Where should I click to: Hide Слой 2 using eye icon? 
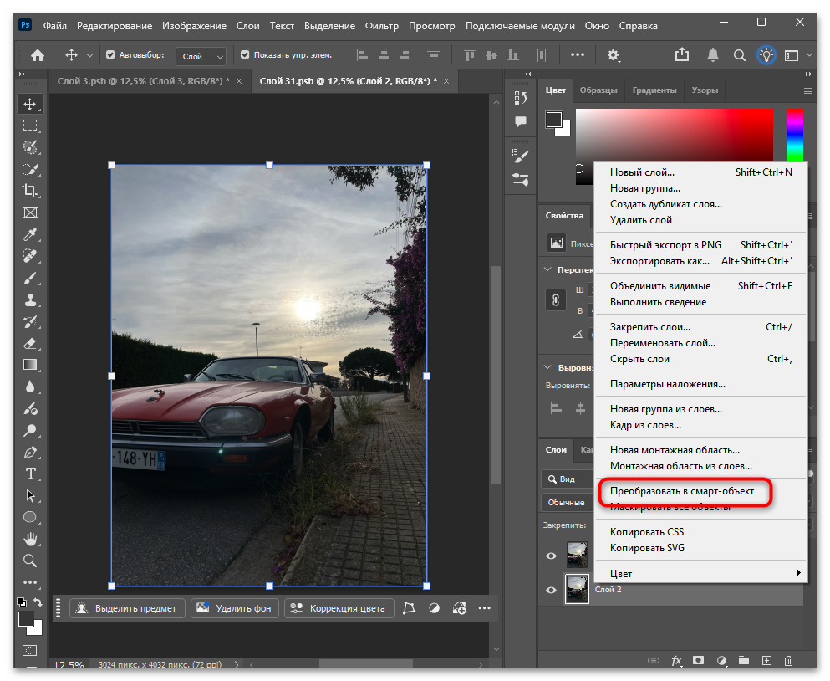[x=551, y=590]
